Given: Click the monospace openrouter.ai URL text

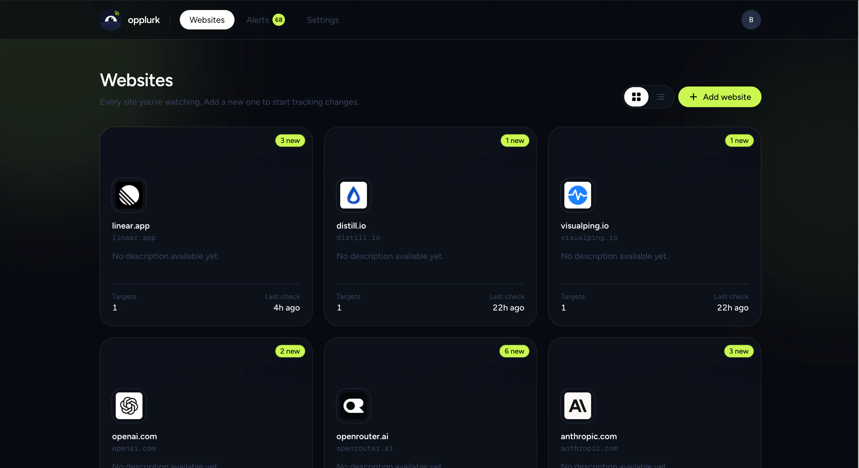Looking at the screenshot, I should (x=364, y=448).
